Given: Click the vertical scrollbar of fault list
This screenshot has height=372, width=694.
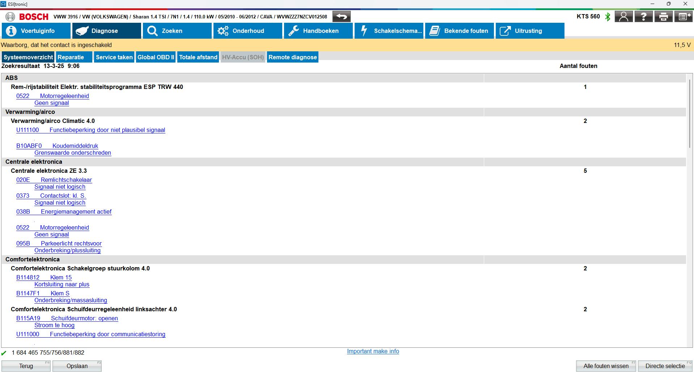Looking at the screenshot, I should [690, 113].
